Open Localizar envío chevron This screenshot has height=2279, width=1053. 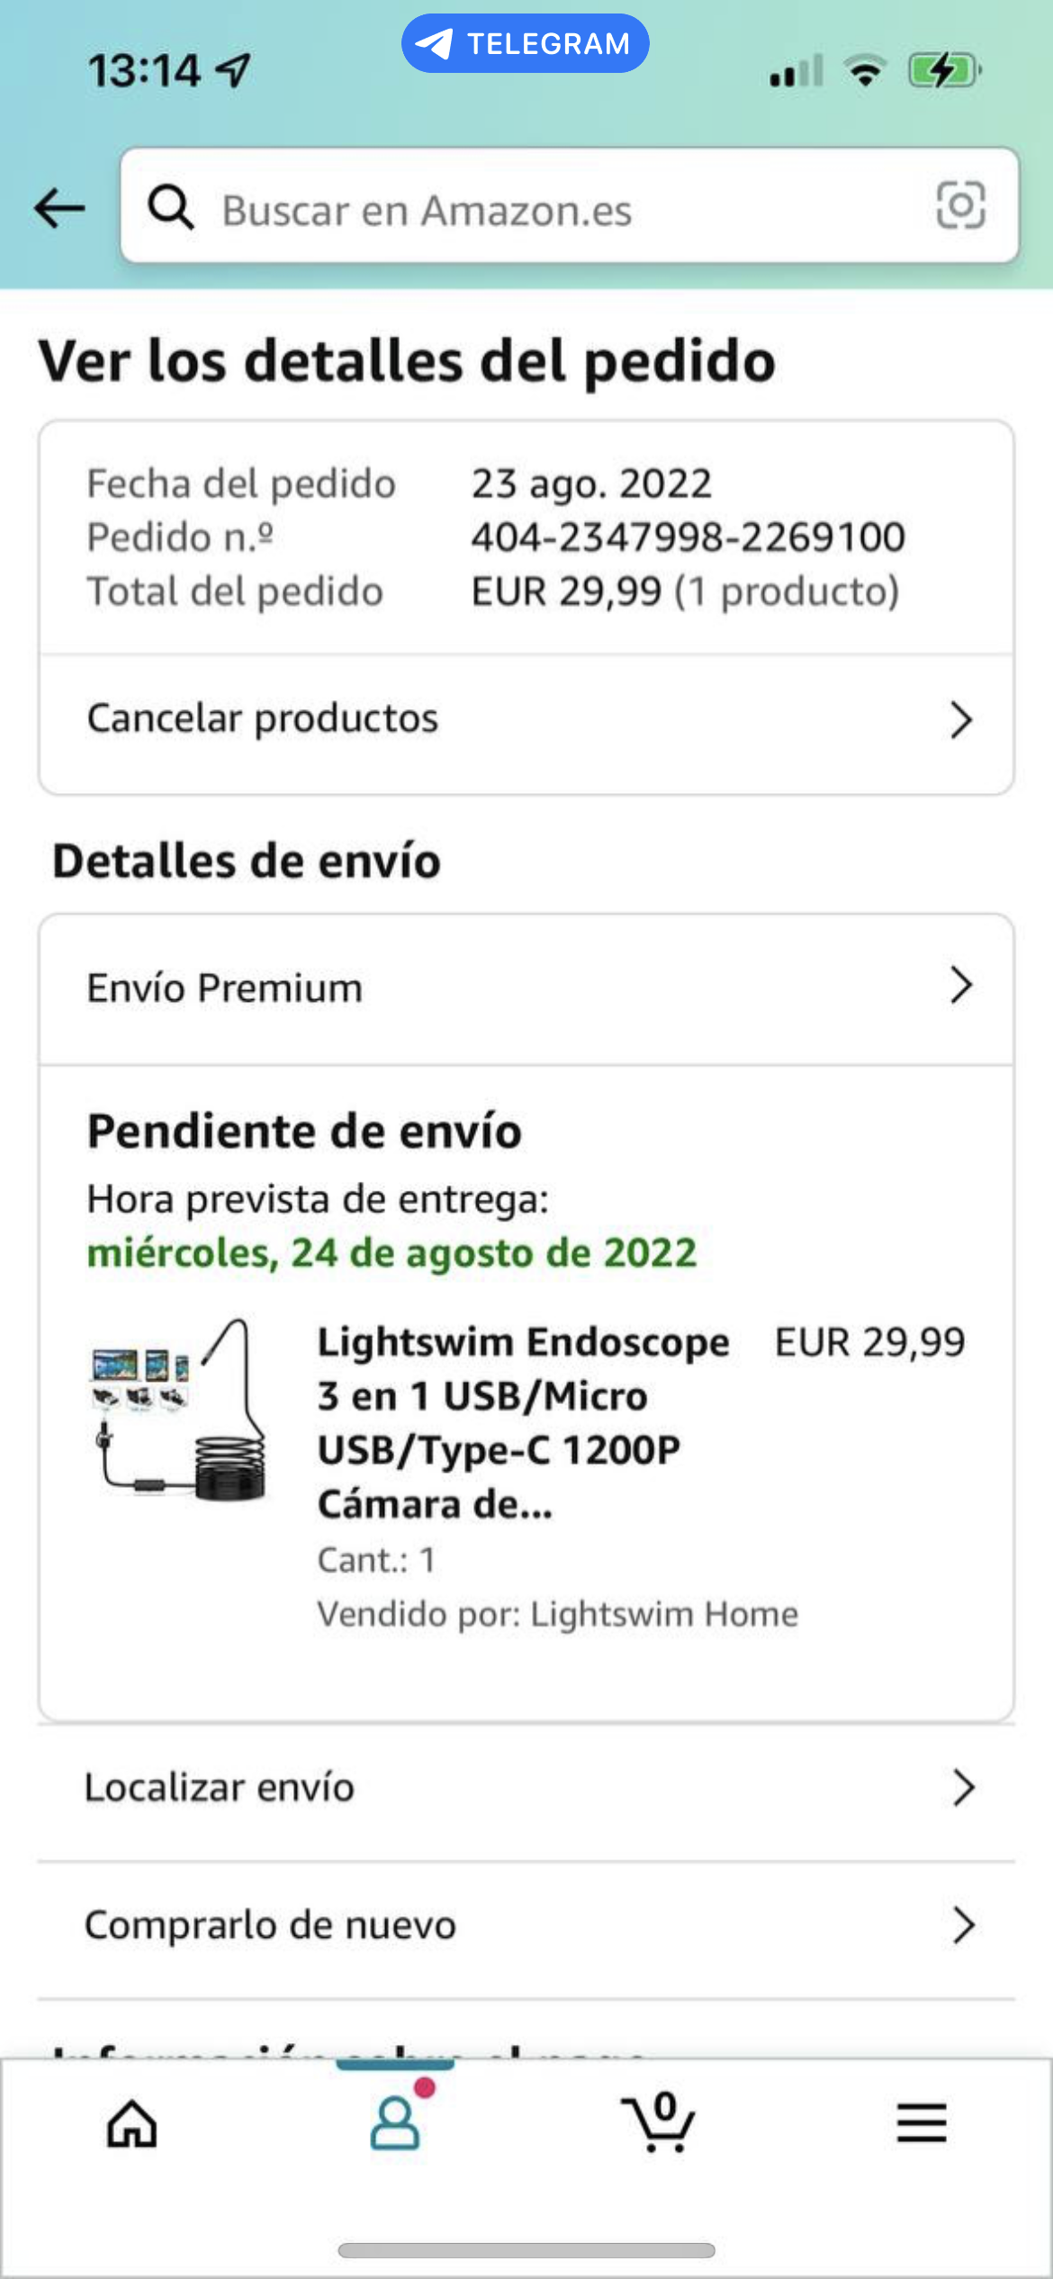point(963,1788)
